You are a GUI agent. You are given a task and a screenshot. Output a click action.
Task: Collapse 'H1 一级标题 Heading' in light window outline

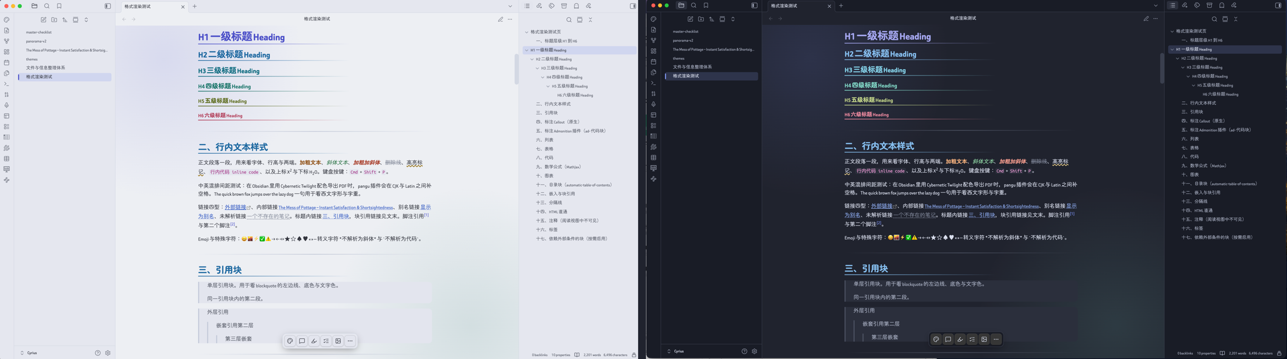(x=527, y=50)
